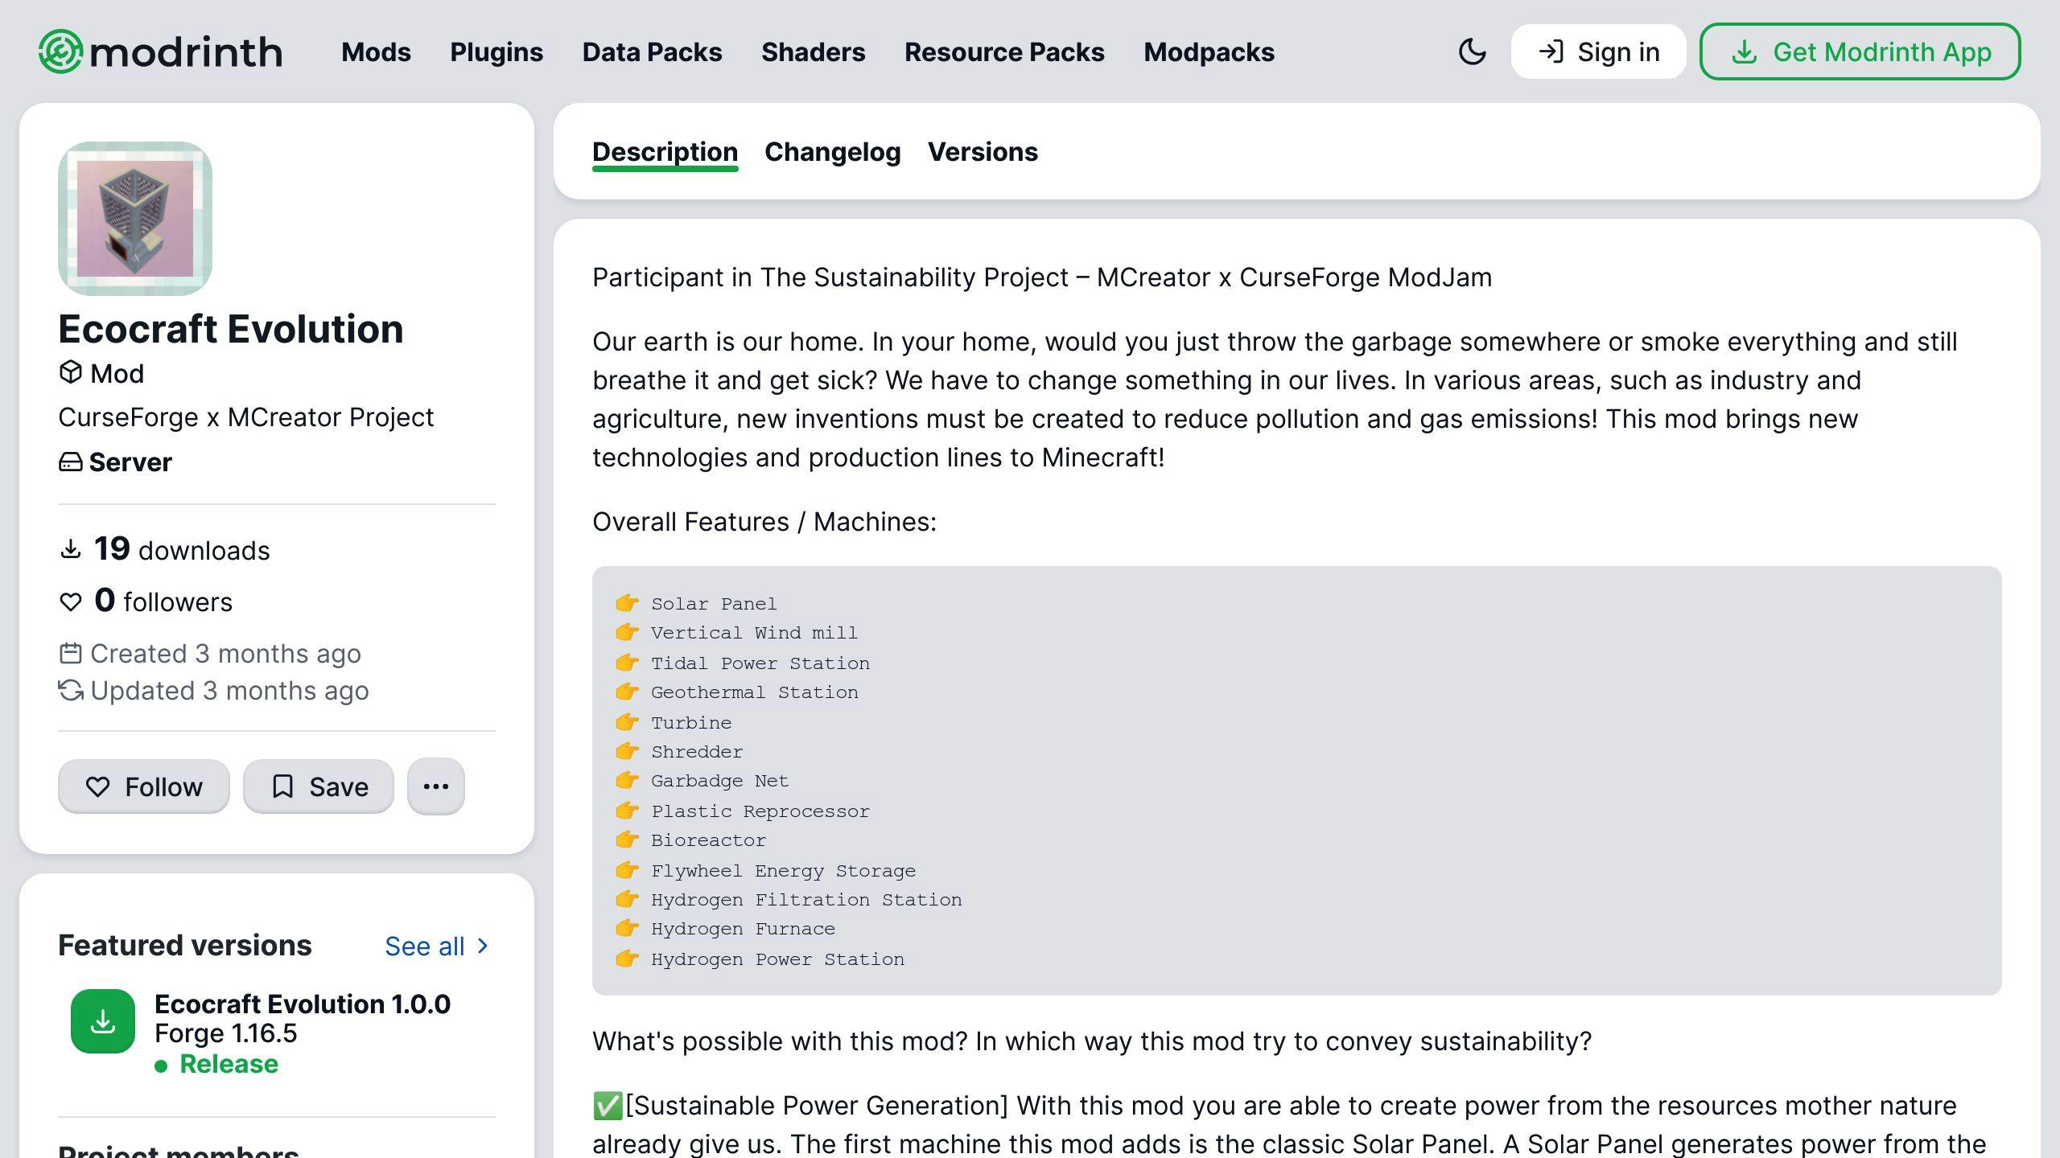Expand the Ecocraft Evolution version download
This screenshot has width=2060, height=1158.
[x=102, y=1020]
